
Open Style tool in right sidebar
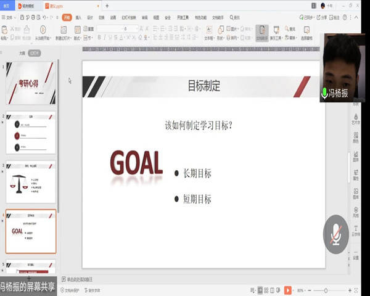point(356,212)
